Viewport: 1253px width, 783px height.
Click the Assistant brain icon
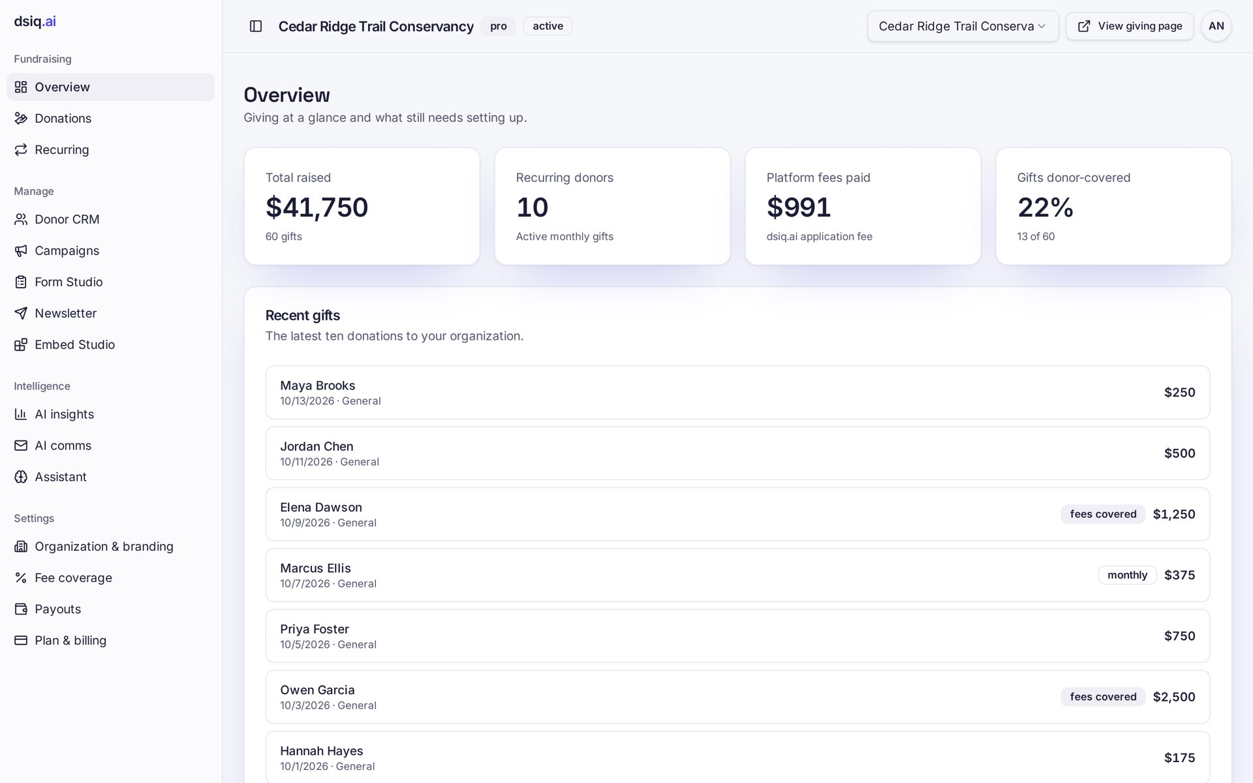tap(21, 477)
